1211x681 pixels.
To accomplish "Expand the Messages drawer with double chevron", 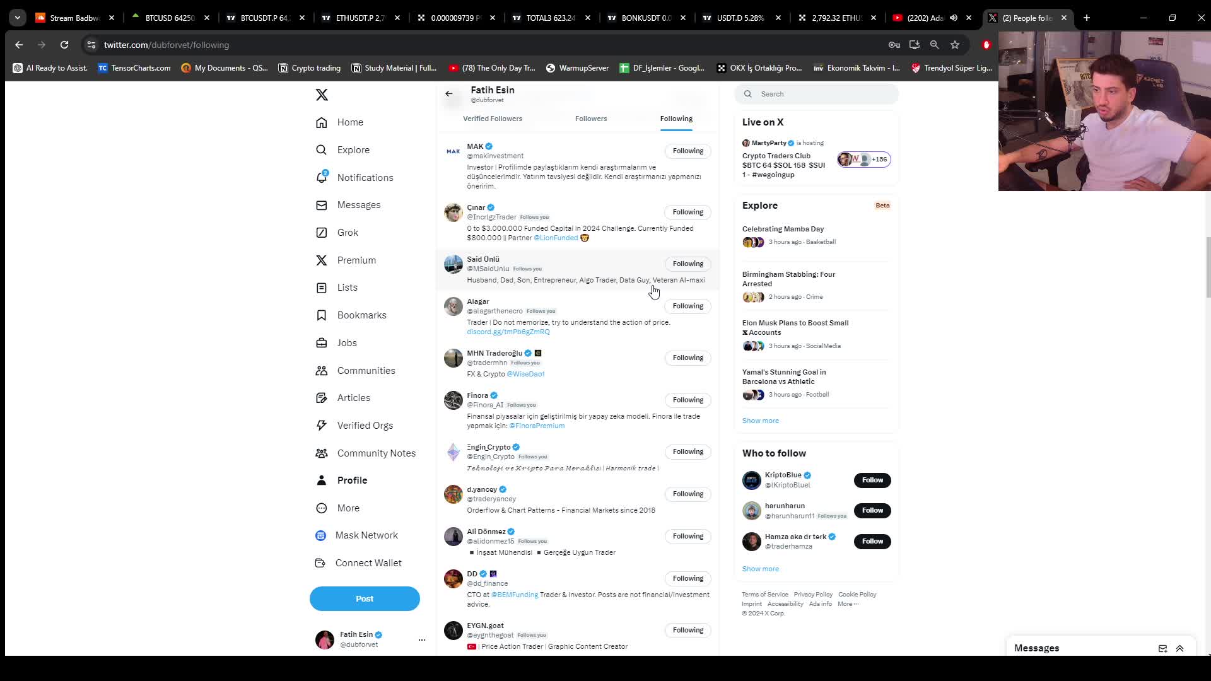I will (1179, 648).
